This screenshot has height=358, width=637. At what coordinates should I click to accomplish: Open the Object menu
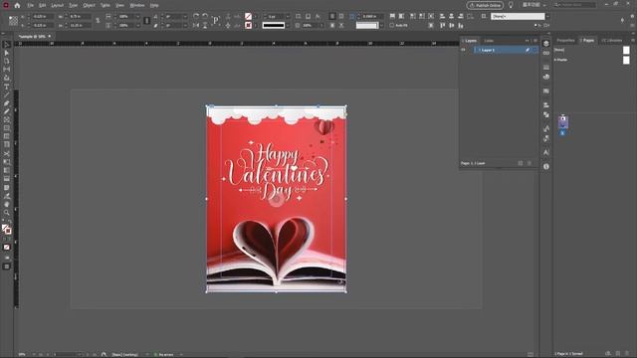(89, 5)
